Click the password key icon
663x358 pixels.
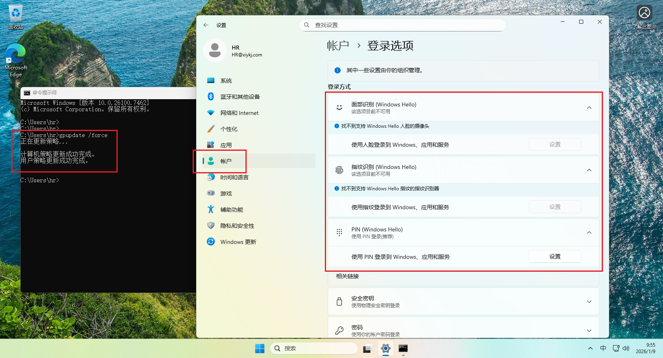point(339,331)
